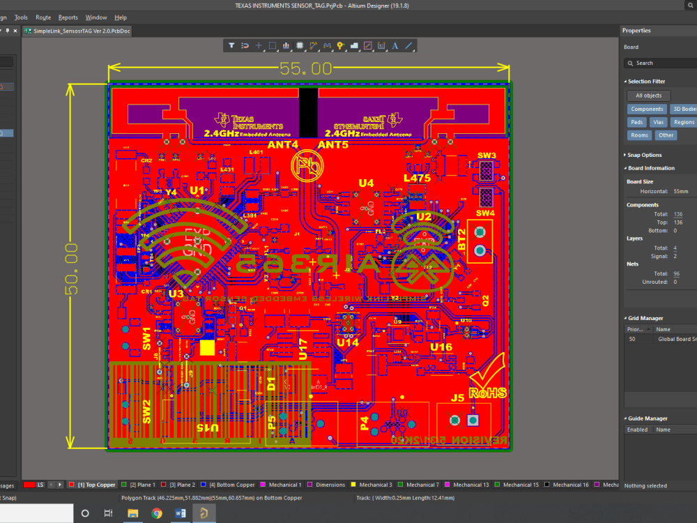Click the 3D Bodies filter button
Viewport: 697px width, 523px height.
684,109
